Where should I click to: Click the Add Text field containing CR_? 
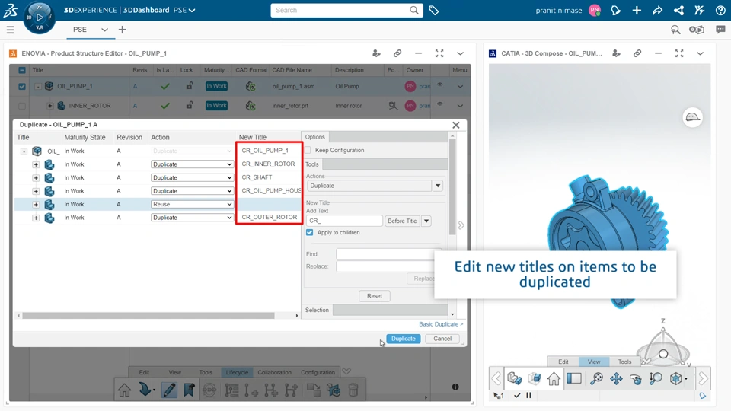tap(344, 221)
